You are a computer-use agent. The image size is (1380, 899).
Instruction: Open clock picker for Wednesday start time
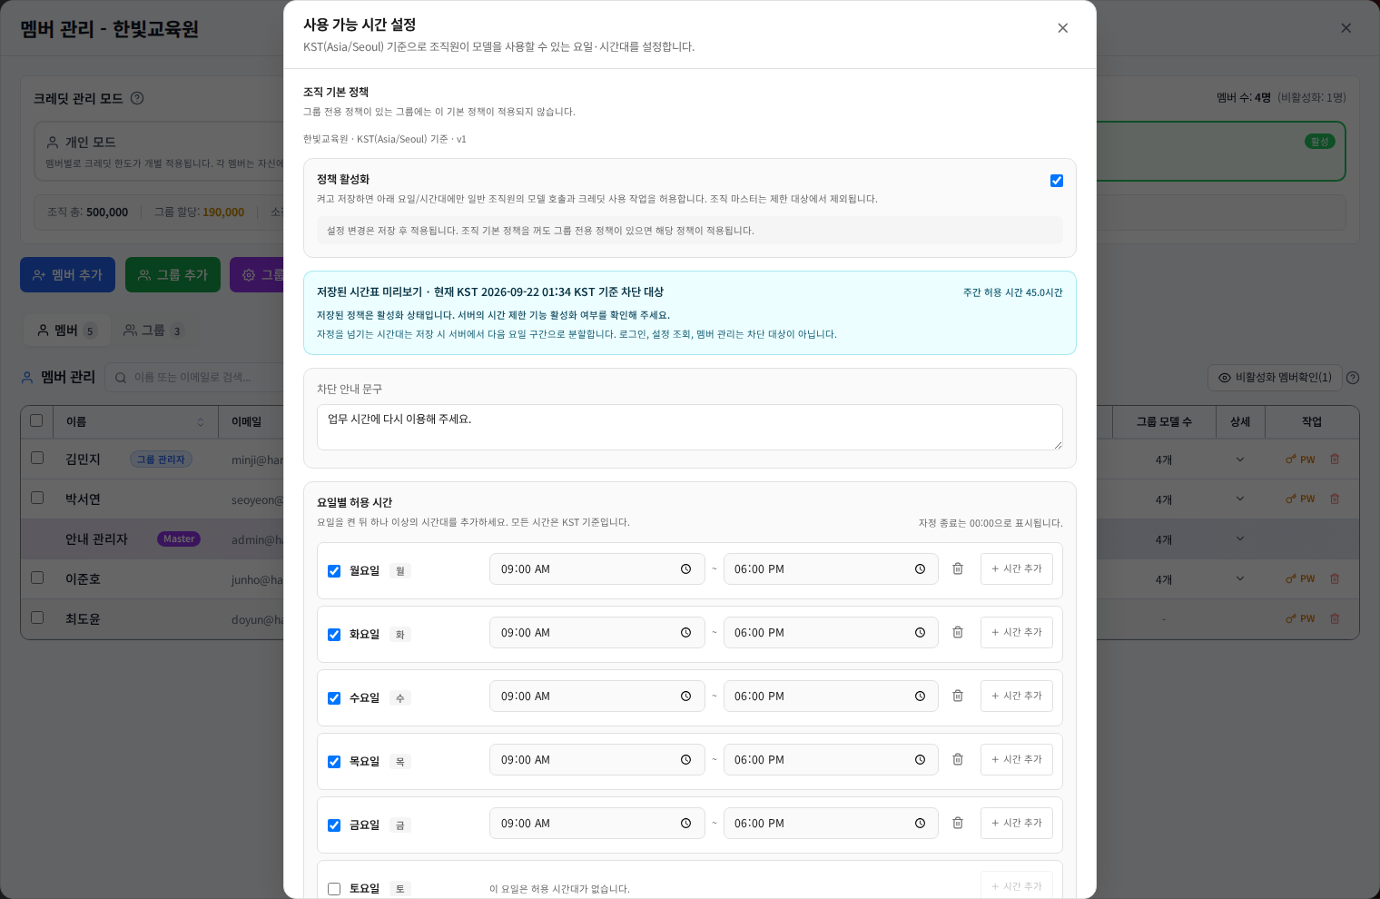[685, 696]
